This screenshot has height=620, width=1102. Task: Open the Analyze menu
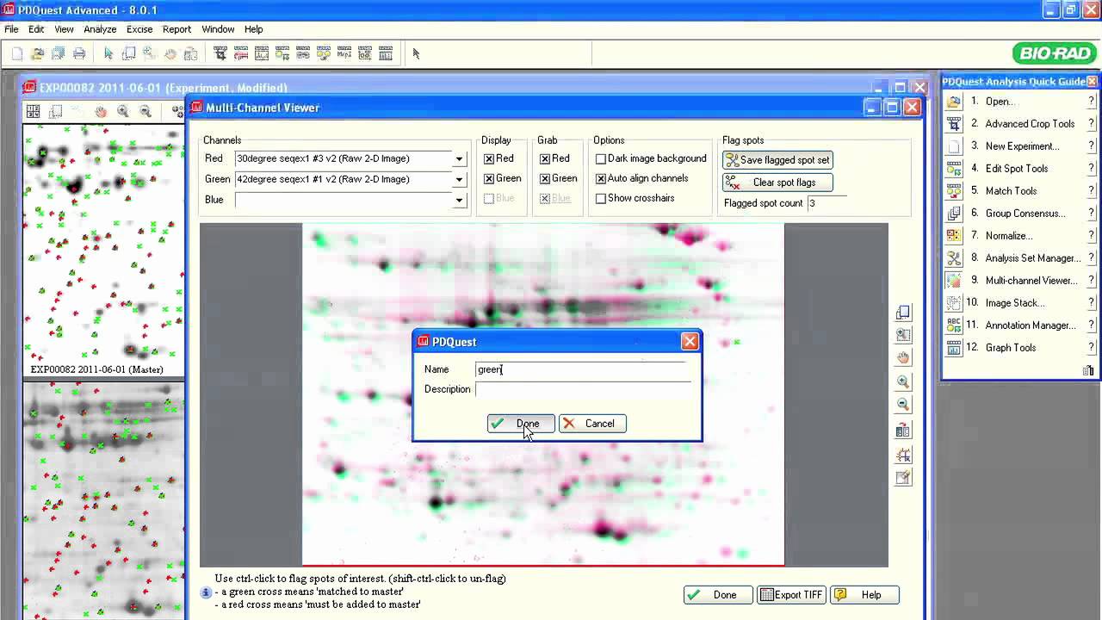point(100,29)
